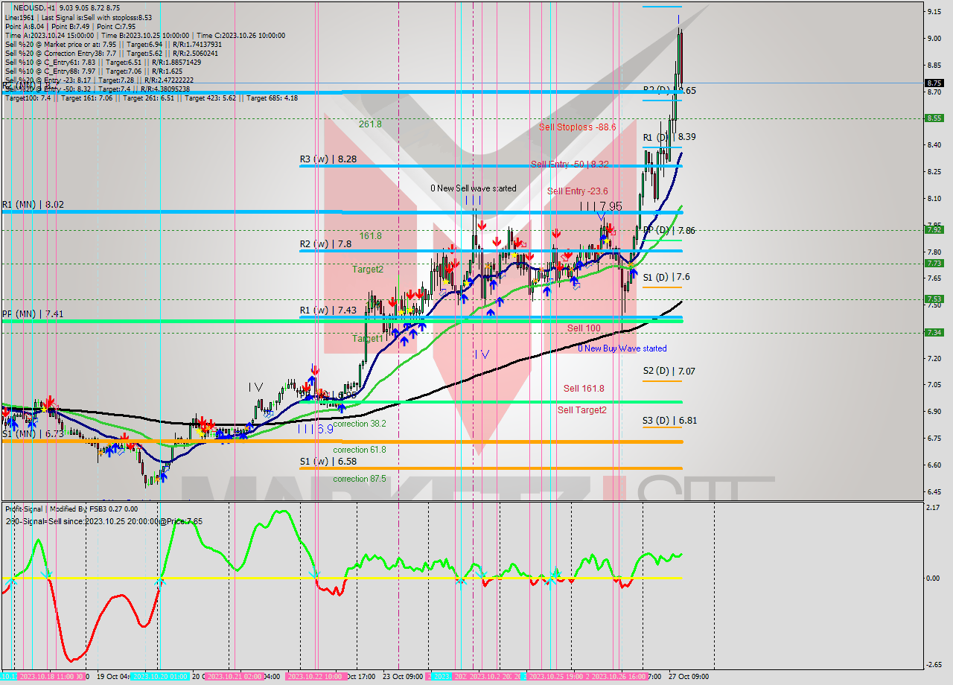This screenshot has width=953, height=685.
Task: Click the green 7.92 price tag on axis
Action: [x=934, y=229]
